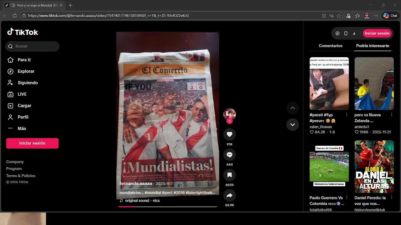Open browser settings and more menu
This screenshot has width=401, height=225.
click(x=376, y=16)
